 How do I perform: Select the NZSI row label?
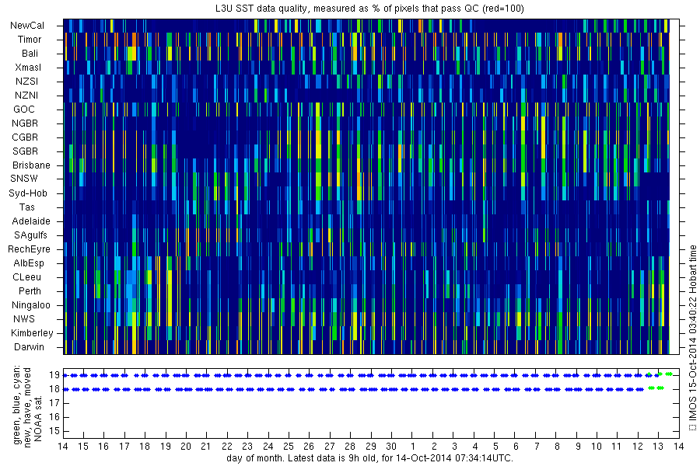pyautogui.click(x=26, y=82)
